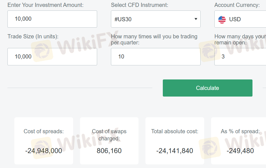Open the Account Currency USD selector
The height and width of the screenshot is (168, 266).
pyautogui.click(x=240, y=19)
